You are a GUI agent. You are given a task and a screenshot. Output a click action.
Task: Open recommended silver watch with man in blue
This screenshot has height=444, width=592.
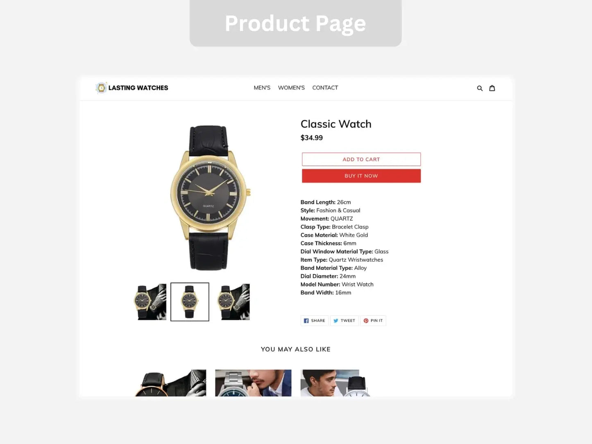click(x=253, y=383)
